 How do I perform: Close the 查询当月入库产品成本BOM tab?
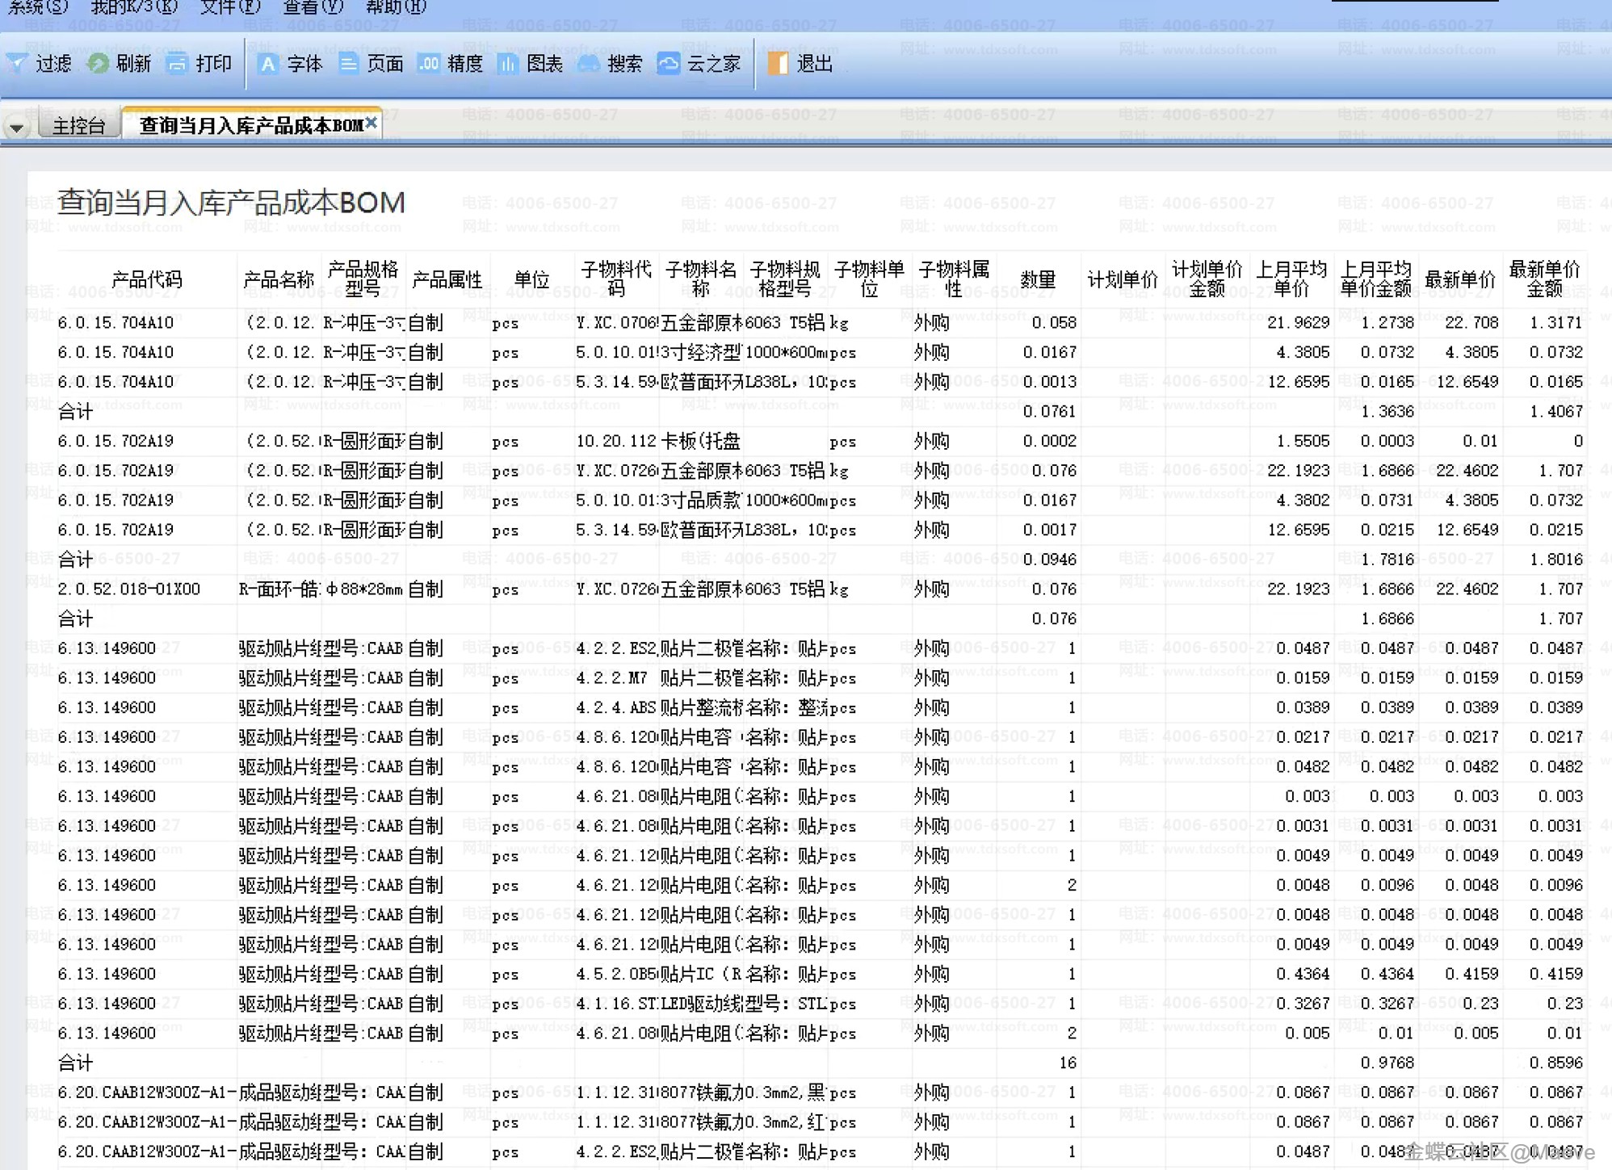point(371,123)
